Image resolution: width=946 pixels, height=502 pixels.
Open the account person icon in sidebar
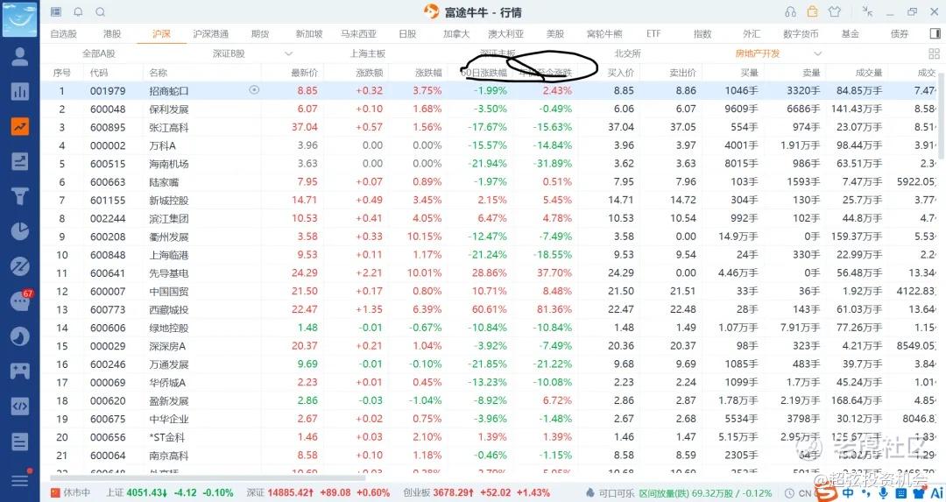[x=20, y=57]
